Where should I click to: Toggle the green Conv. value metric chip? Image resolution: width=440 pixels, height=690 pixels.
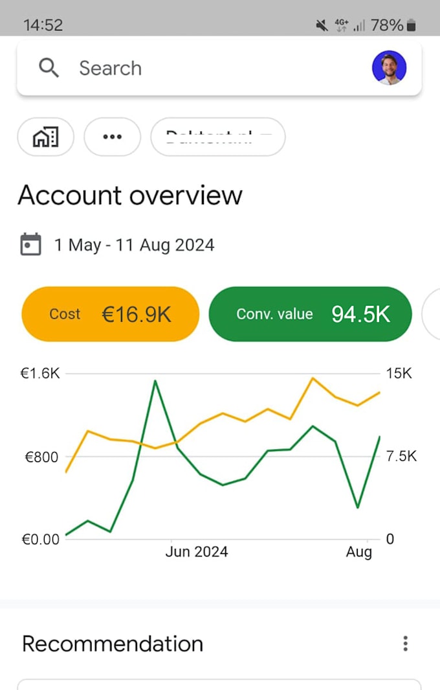(x=310, y=314)
